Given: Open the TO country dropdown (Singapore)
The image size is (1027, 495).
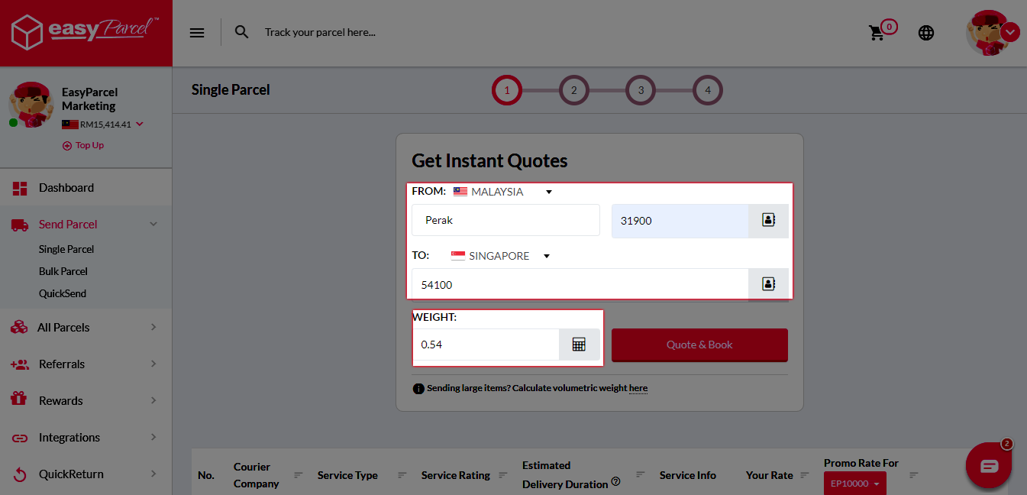Looking at the screenshot, I should click(500, 256).
